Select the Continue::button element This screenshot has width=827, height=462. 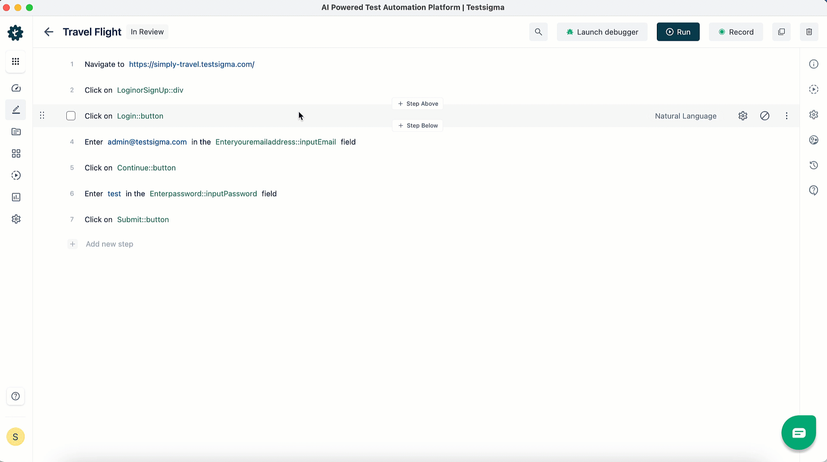tap(146, 168)
